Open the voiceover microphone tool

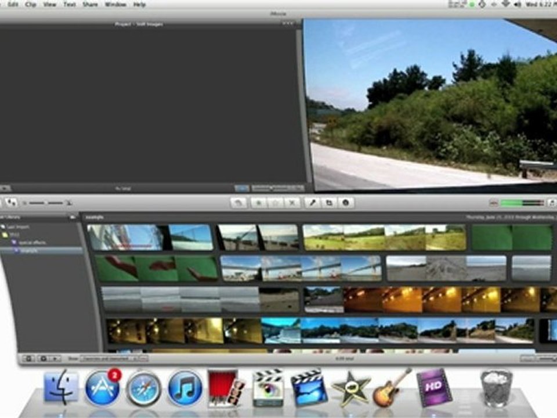coord(312,203)
